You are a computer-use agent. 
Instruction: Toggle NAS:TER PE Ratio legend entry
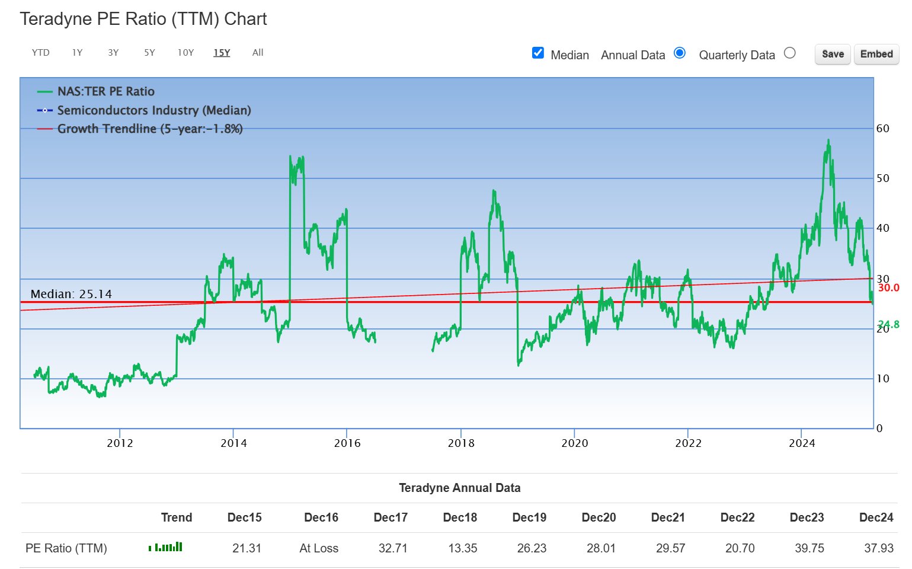pos(106,91)
